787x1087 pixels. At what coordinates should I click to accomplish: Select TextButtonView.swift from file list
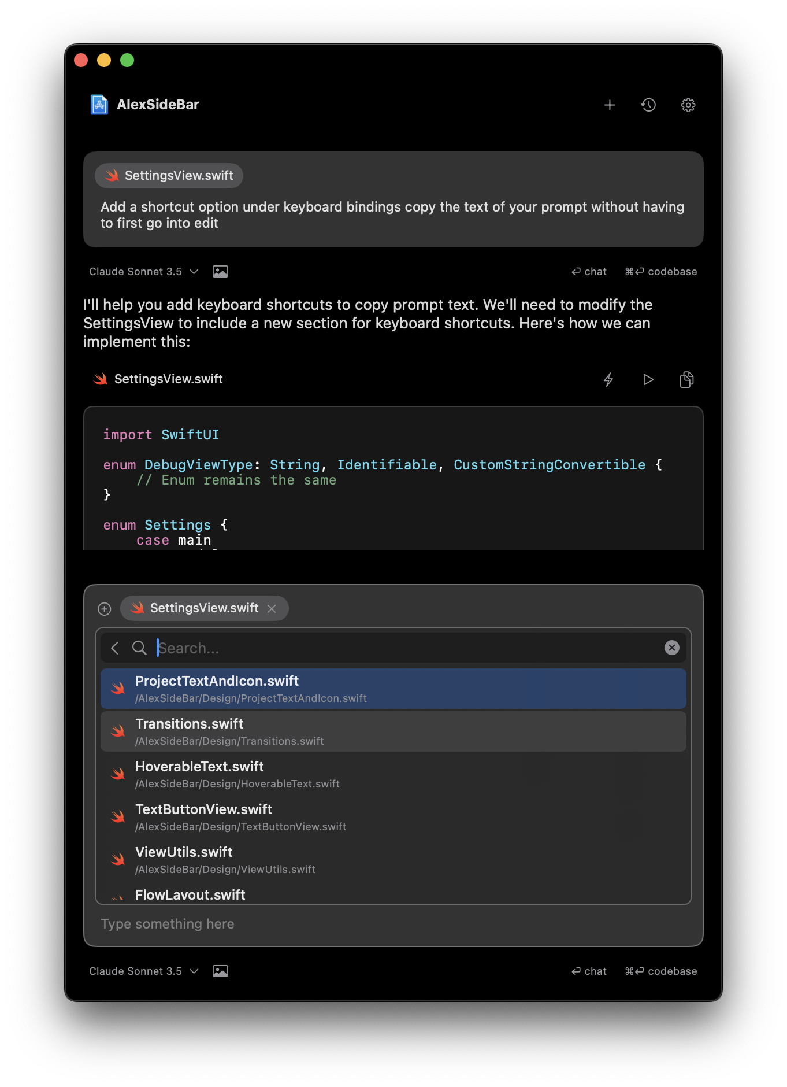[393, 817]
